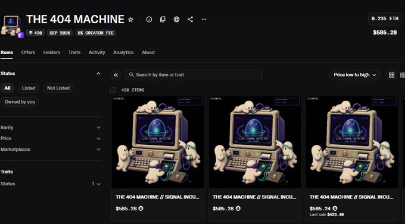This screenshot has height=224, width=405.
Task: Open the Traits tab
Action: (x=74, y=52)
